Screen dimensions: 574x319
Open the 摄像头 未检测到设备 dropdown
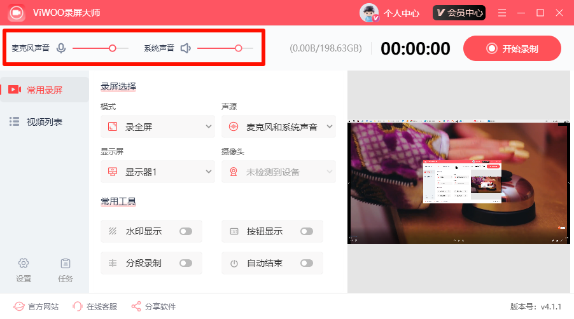278,172
